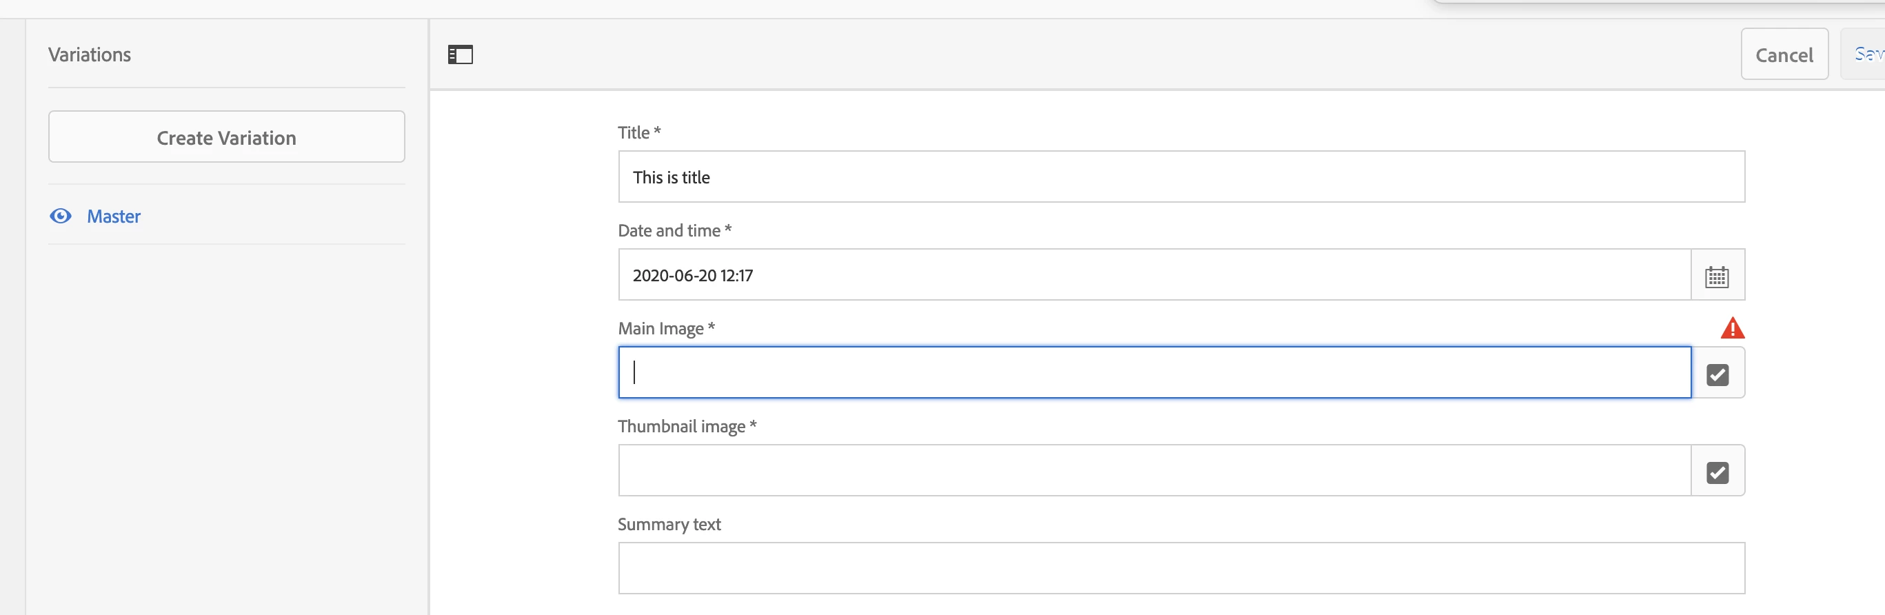1885x615 pixels.
Task: Select the Master variation
Action: tap(114, 216)
